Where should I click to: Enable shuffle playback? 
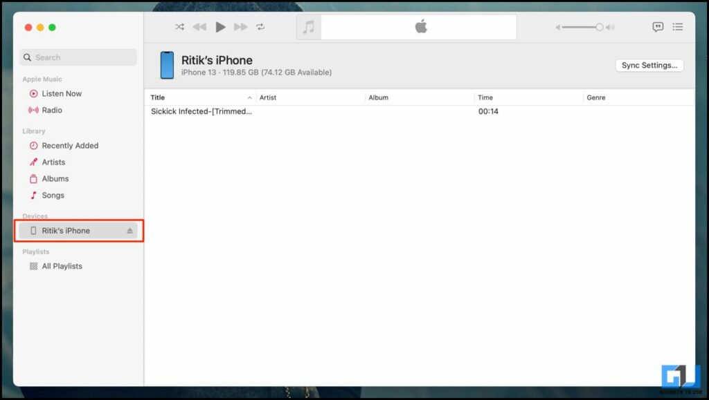[179, 27]
